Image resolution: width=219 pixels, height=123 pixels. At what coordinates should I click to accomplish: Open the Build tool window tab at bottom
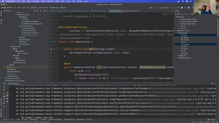pos(89,120)
